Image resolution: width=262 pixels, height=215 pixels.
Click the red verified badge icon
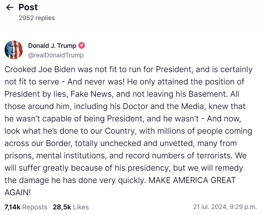pyautogui.click(x=82, y=45)
